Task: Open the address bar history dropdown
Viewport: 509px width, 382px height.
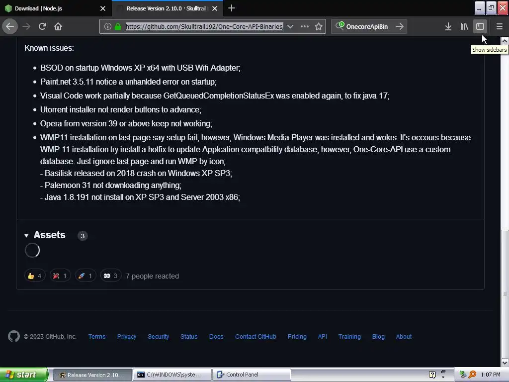Action: pos(290,26)
